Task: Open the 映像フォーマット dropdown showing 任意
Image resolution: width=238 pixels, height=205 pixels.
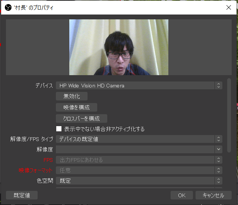Action: pos(139,170)
